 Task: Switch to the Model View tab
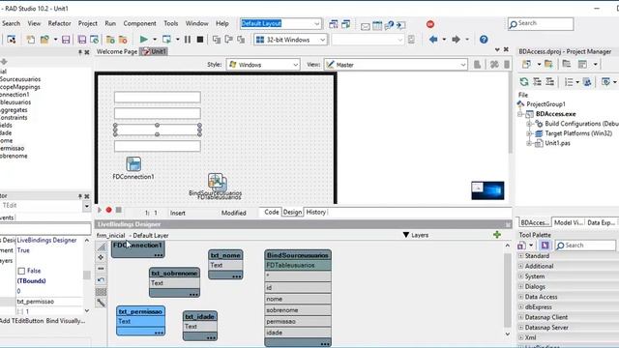pos(569,222)
